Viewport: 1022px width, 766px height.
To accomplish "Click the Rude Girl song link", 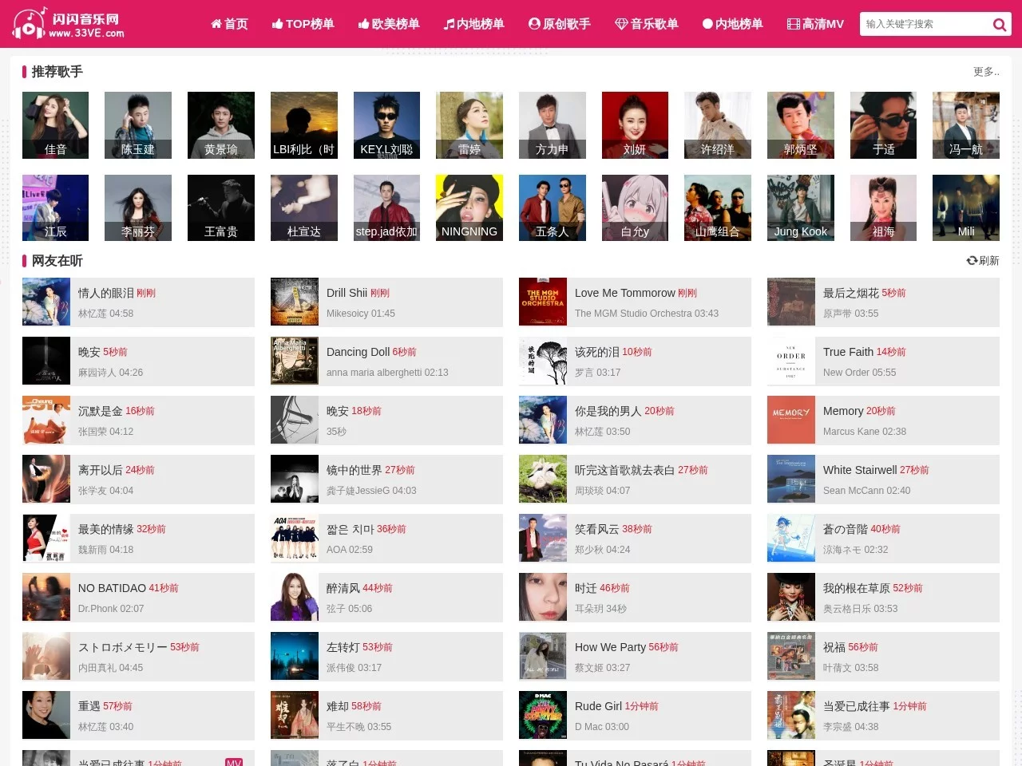I will click(x=598, y=706).
